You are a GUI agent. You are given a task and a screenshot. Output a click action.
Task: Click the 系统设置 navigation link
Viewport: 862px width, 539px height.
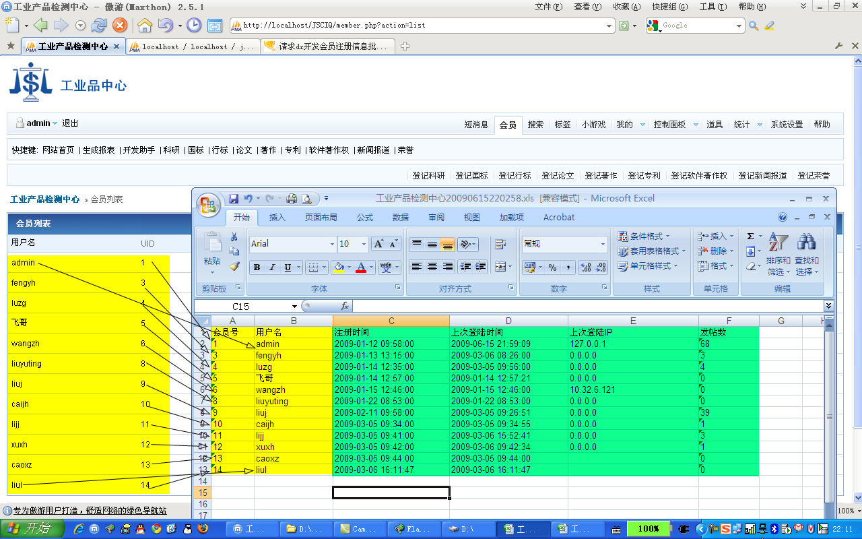point(787,125)
